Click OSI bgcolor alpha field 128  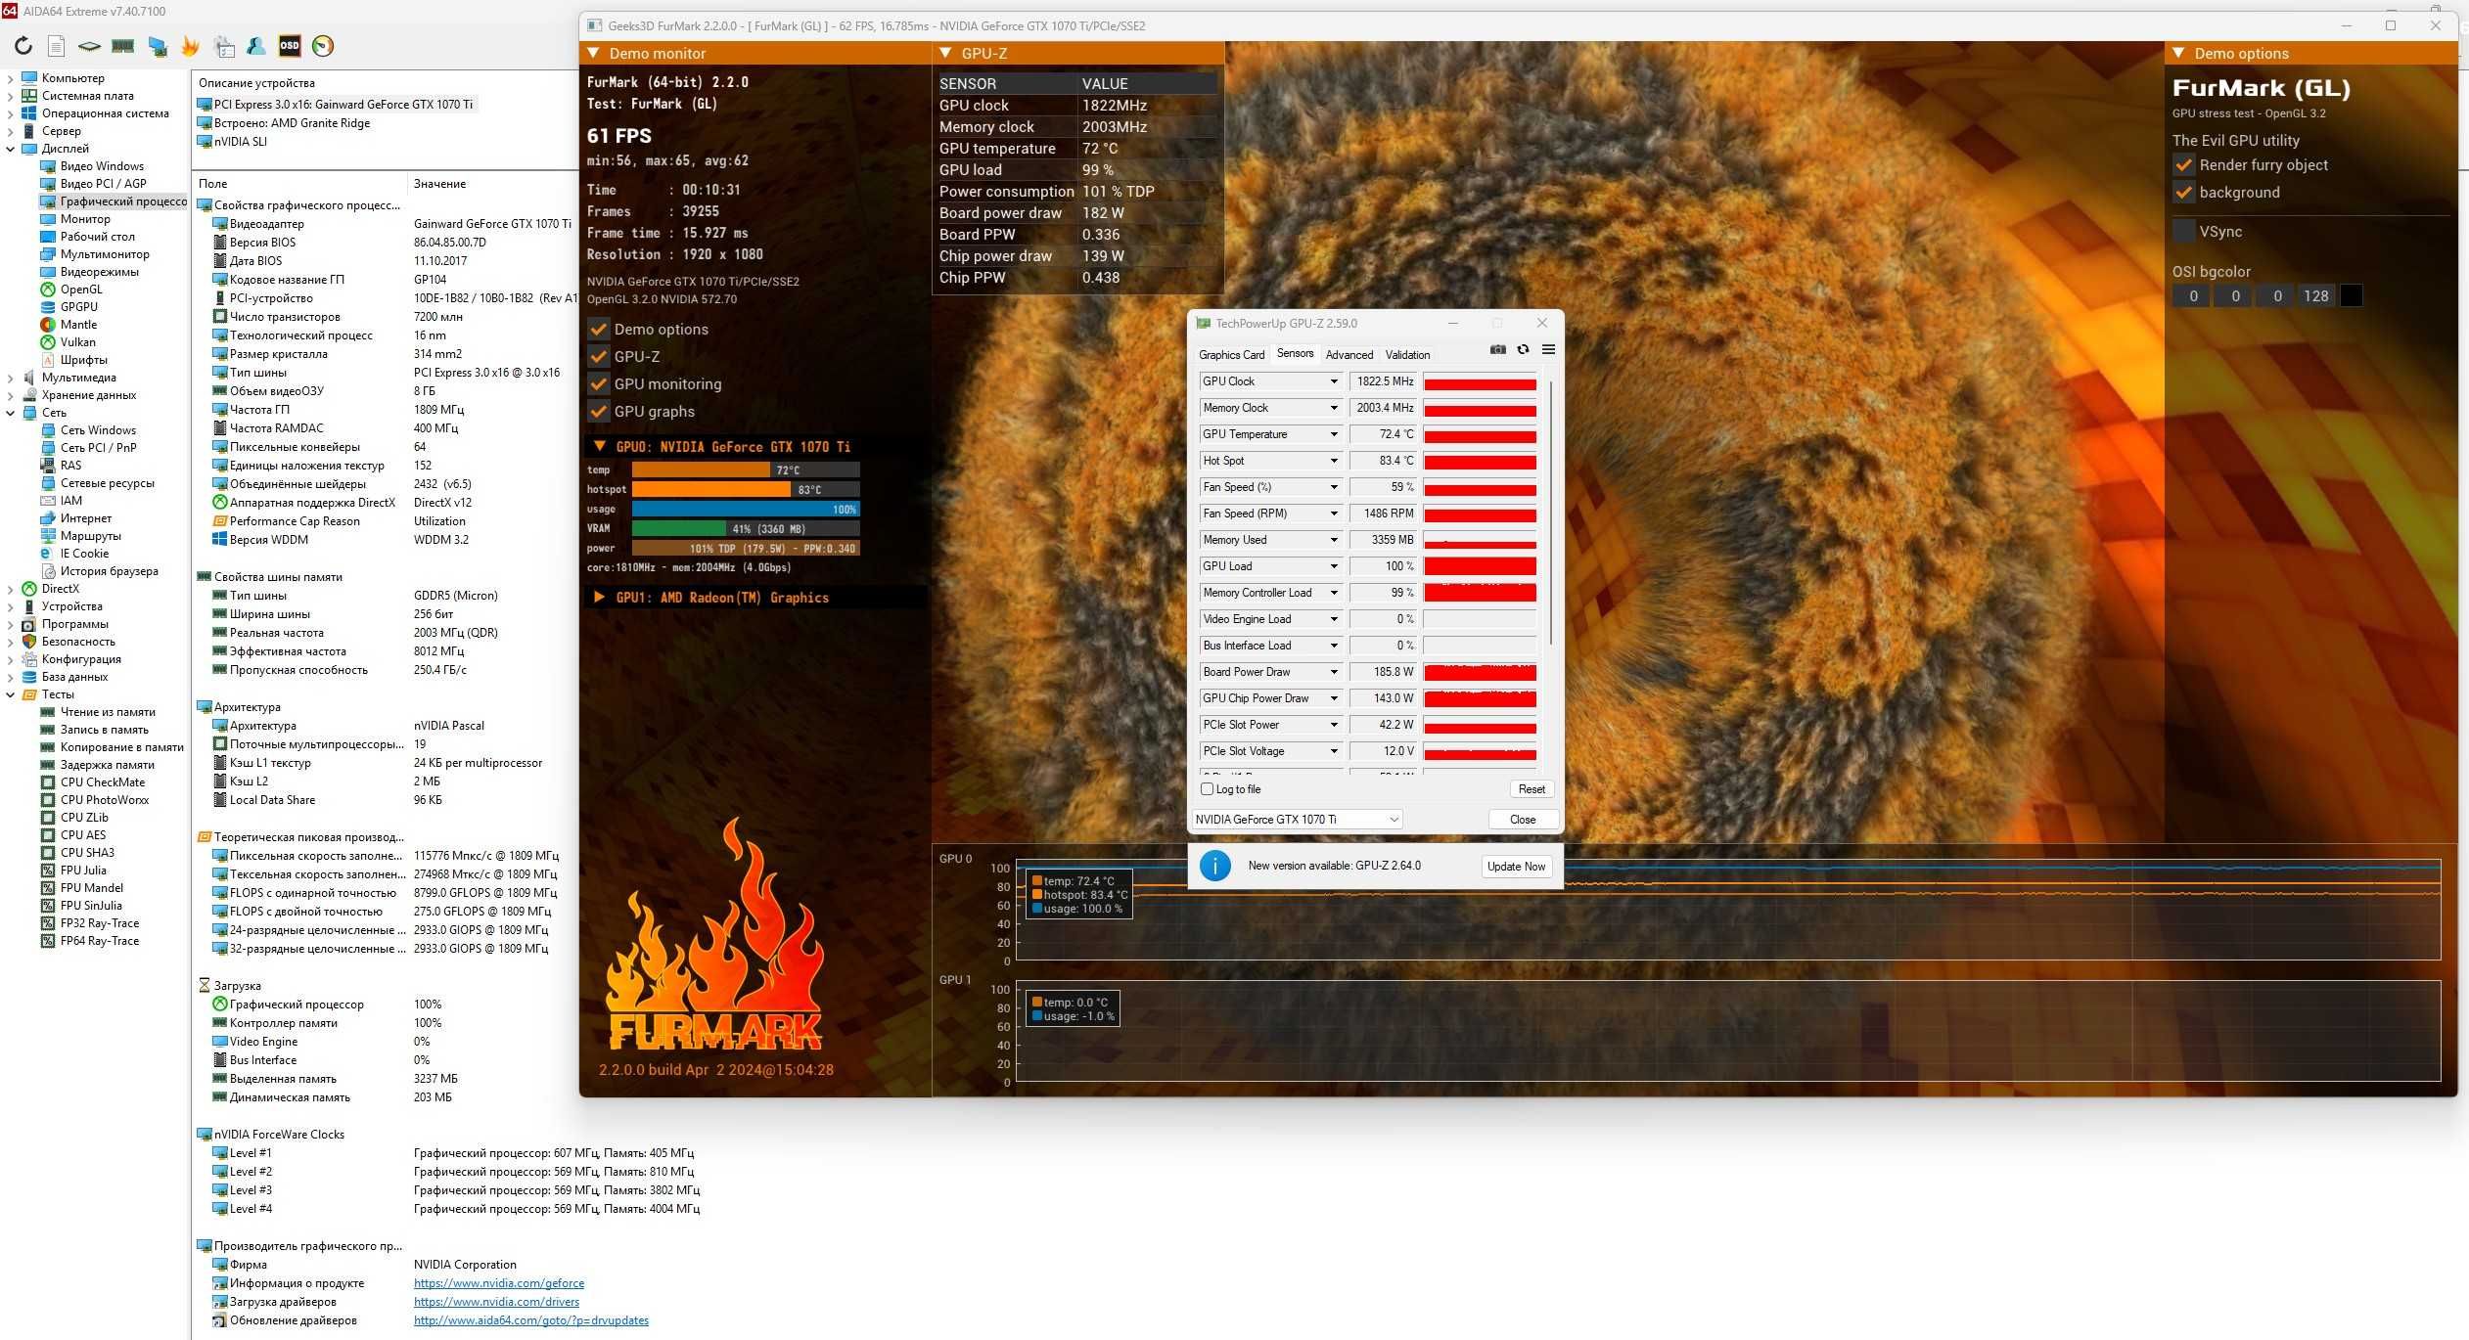pyautogui.click(x=2315, y=296)
